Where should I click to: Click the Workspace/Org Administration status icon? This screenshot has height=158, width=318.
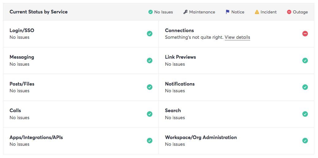(305, 141)
